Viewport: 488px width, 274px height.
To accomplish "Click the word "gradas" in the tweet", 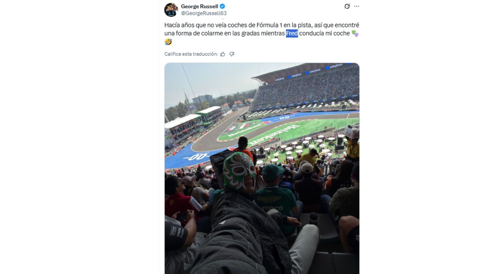I will tap(250, 33).
